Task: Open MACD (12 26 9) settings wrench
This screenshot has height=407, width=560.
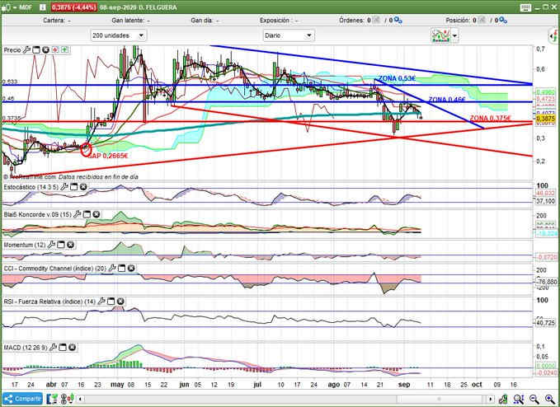Action: [54, 347]
